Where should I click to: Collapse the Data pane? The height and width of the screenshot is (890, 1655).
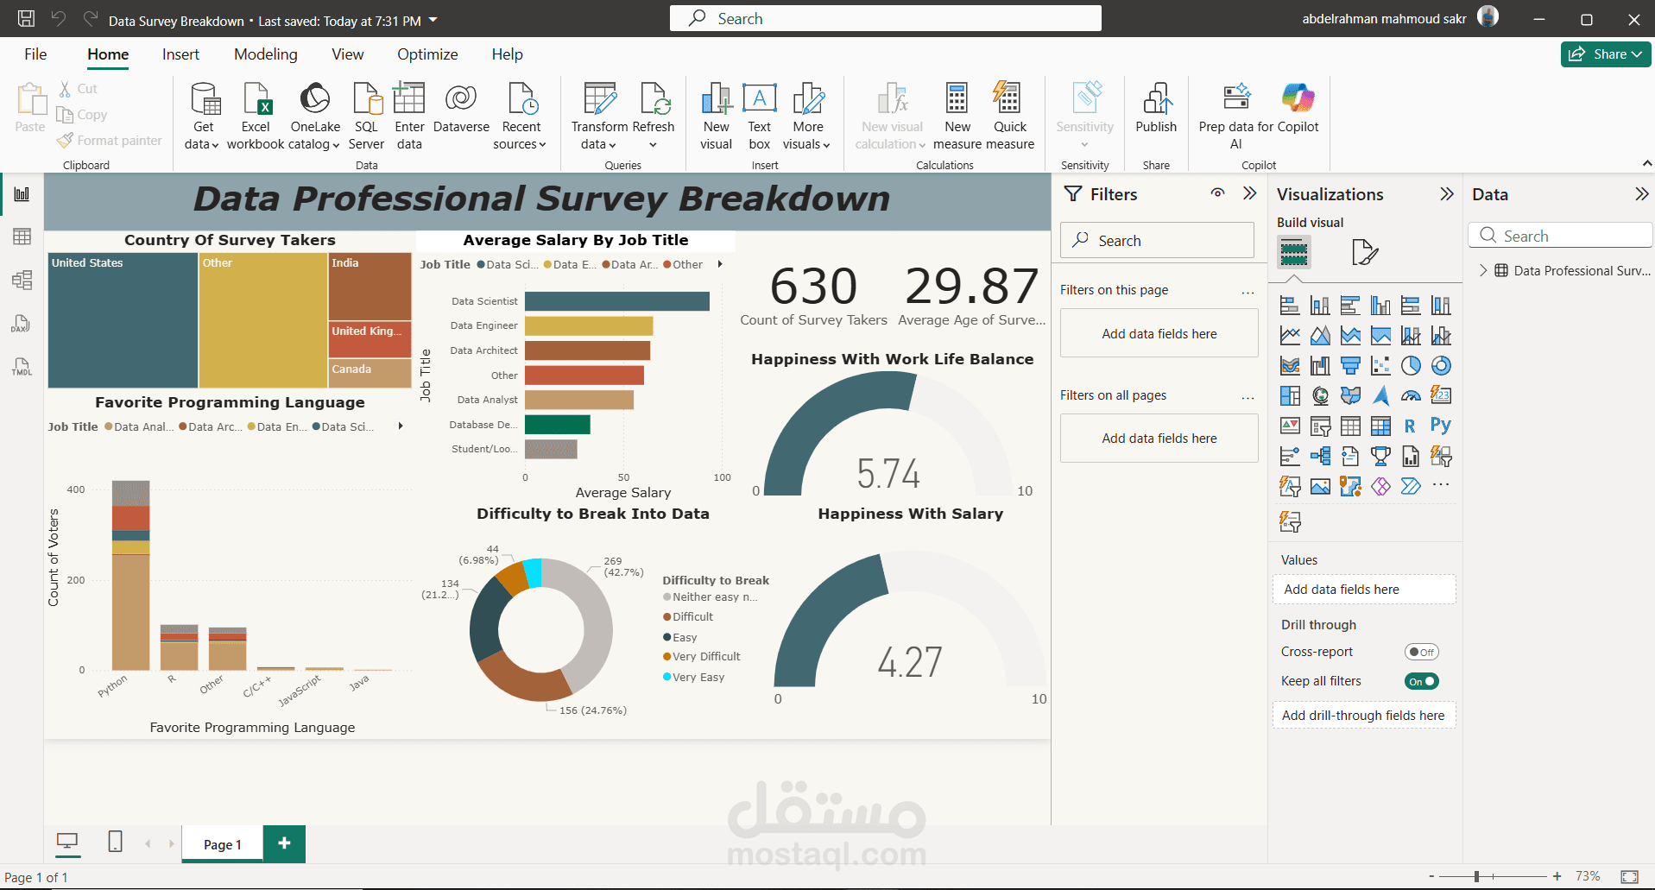point(1641,194)
